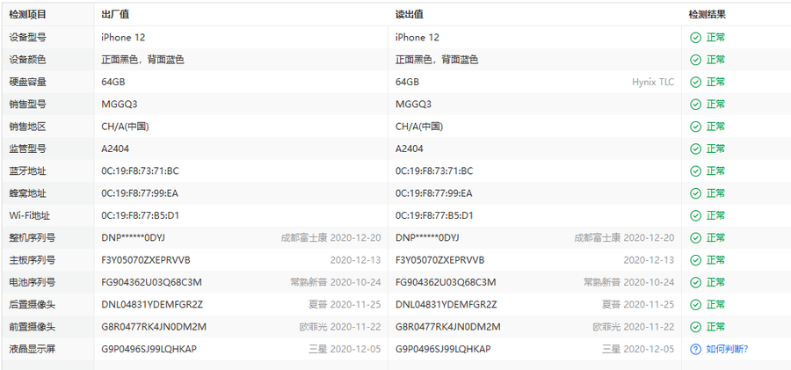
Task: Select the 整机序列号 row label
Action: (33, 238)
